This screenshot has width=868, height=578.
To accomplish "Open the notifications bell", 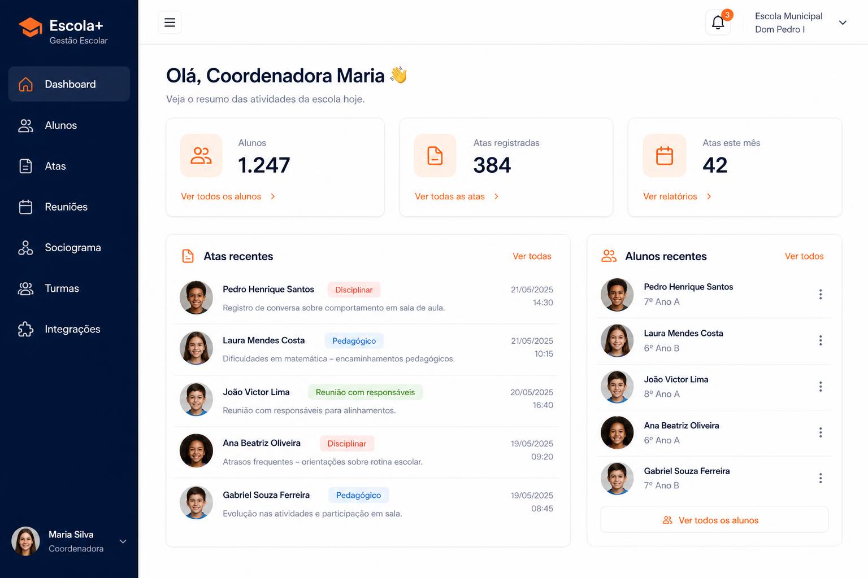I will (718, 23).
